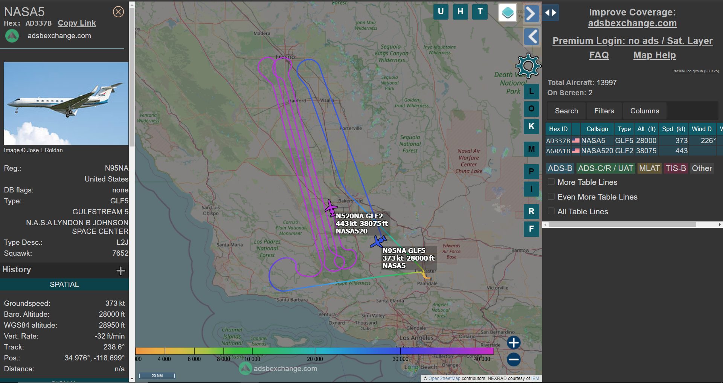Open the Filters tab
The height and width of the screenshot is (383, 723).
(x=604, y=111)
